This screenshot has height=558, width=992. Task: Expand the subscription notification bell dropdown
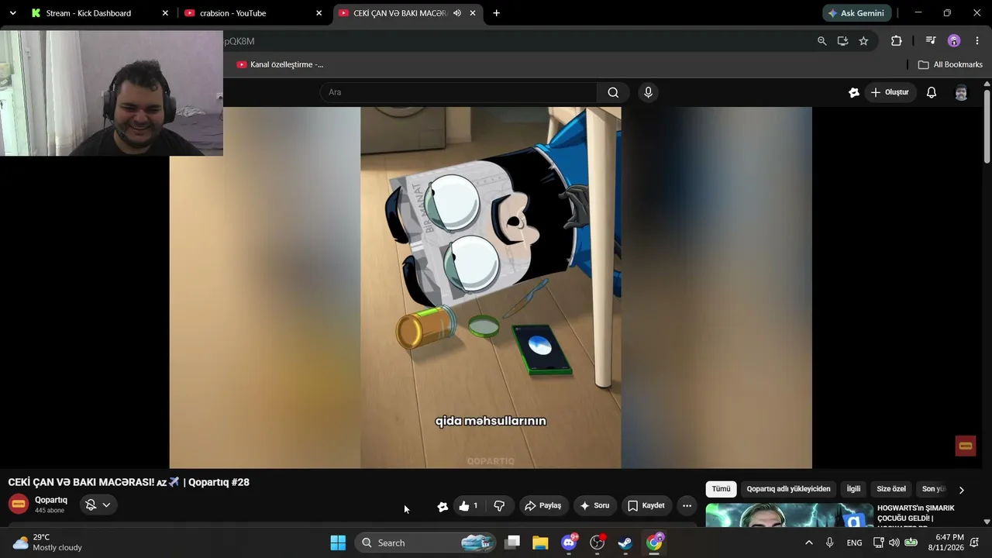(98, 505)
